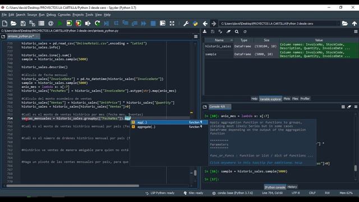Select the agg(..) autocomplete suggestion

(x=169, y=122)
